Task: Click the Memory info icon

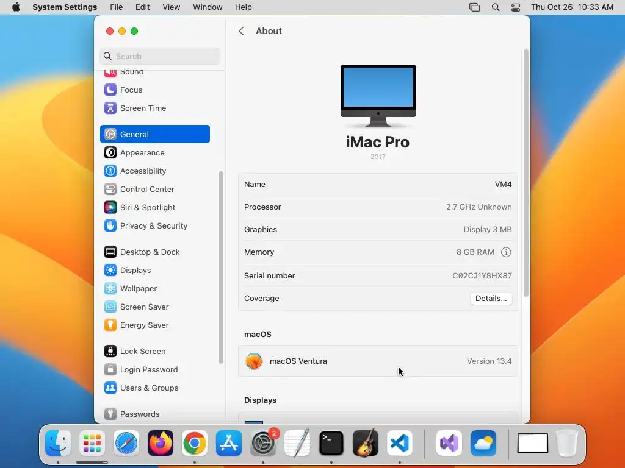Action: (506, 252)
